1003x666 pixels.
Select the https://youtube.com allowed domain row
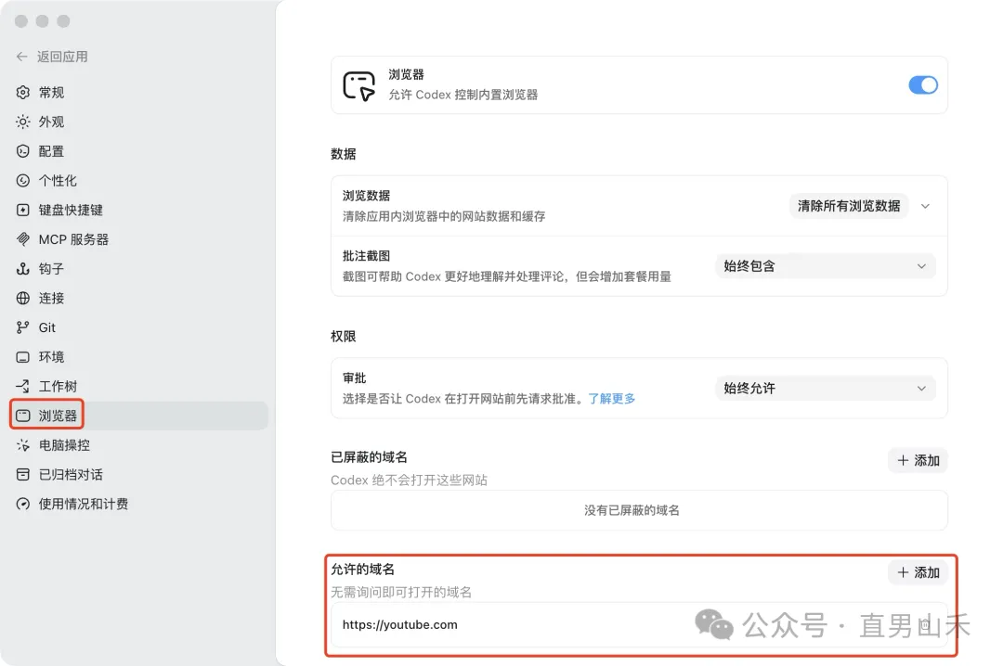[639, 624]
